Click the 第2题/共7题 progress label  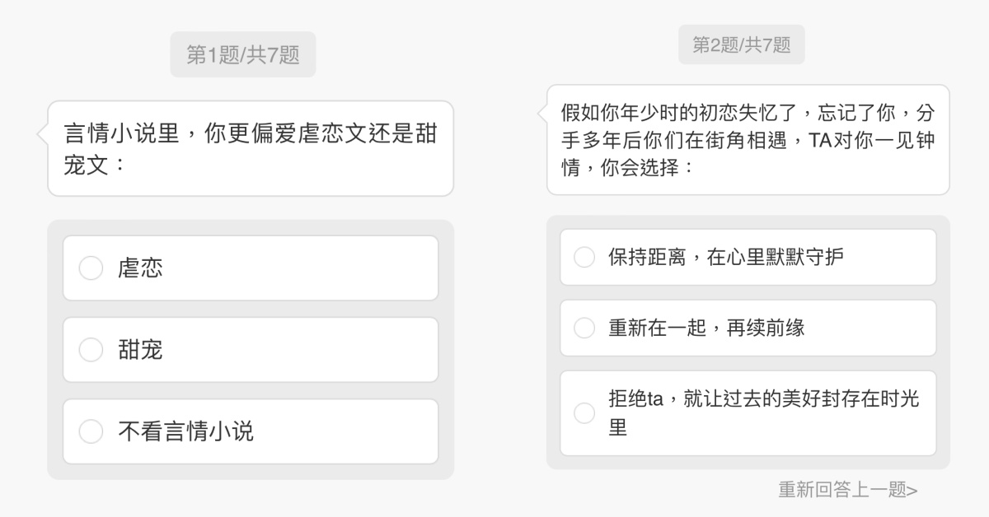coord(742,45)
